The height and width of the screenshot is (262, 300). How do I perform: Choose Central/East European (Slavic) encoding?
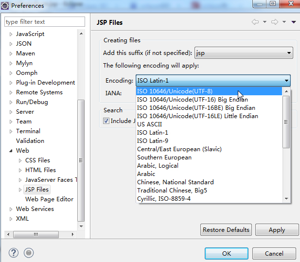click(209, 149)
